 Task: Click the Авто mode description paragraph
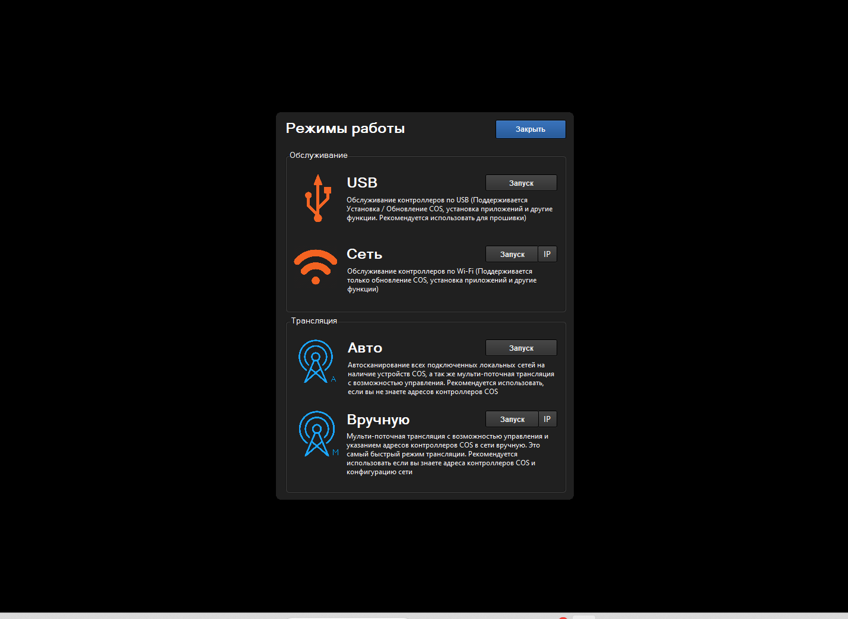(450, 378)
